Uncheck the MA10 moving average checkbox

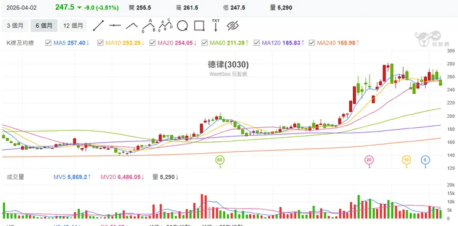(100, 43)
